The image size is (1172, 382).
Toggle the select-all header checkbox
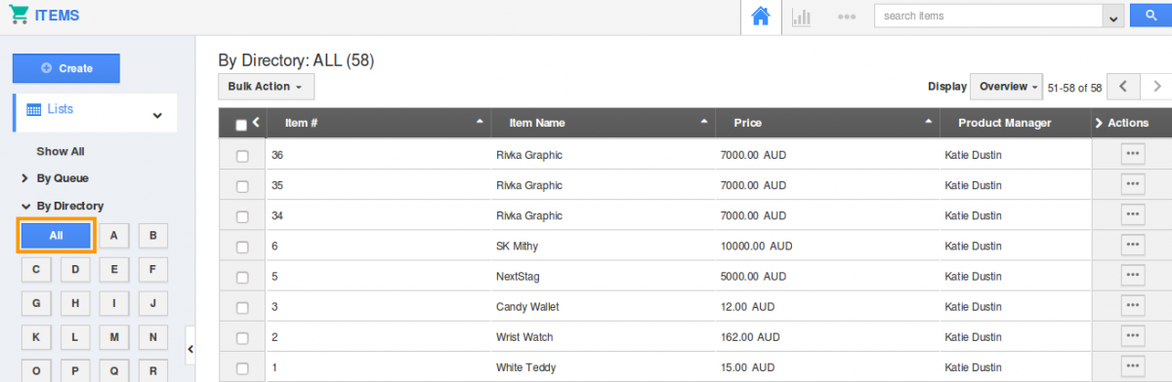coord(241,124)
